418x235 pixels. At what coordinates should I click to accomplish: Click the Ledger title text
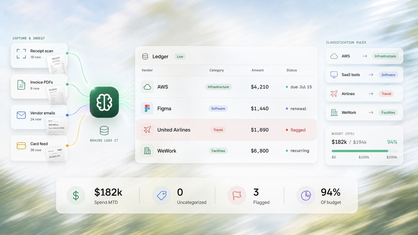tap(160, 57)
